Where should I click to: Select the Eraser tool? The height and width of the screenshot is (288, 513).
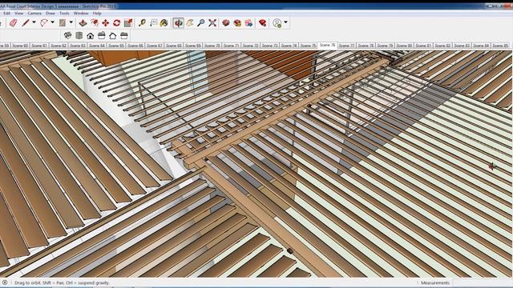(13, 23)
